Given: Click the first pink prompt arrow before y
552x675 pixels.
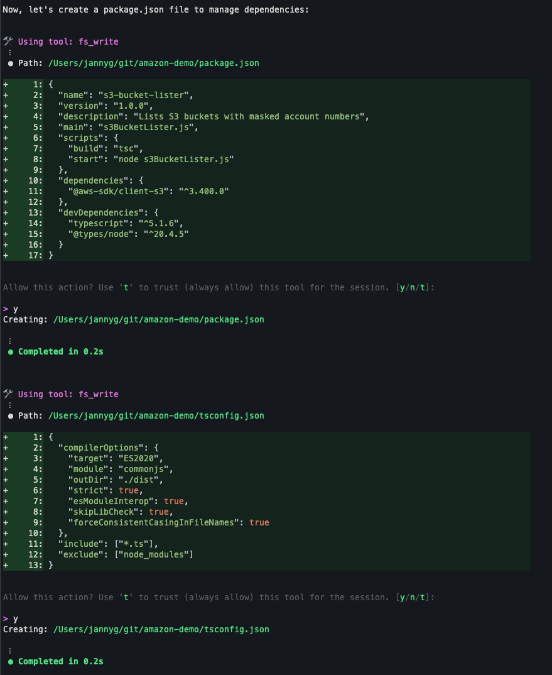Looking at the screenshot, I should [x=6, y=309].
